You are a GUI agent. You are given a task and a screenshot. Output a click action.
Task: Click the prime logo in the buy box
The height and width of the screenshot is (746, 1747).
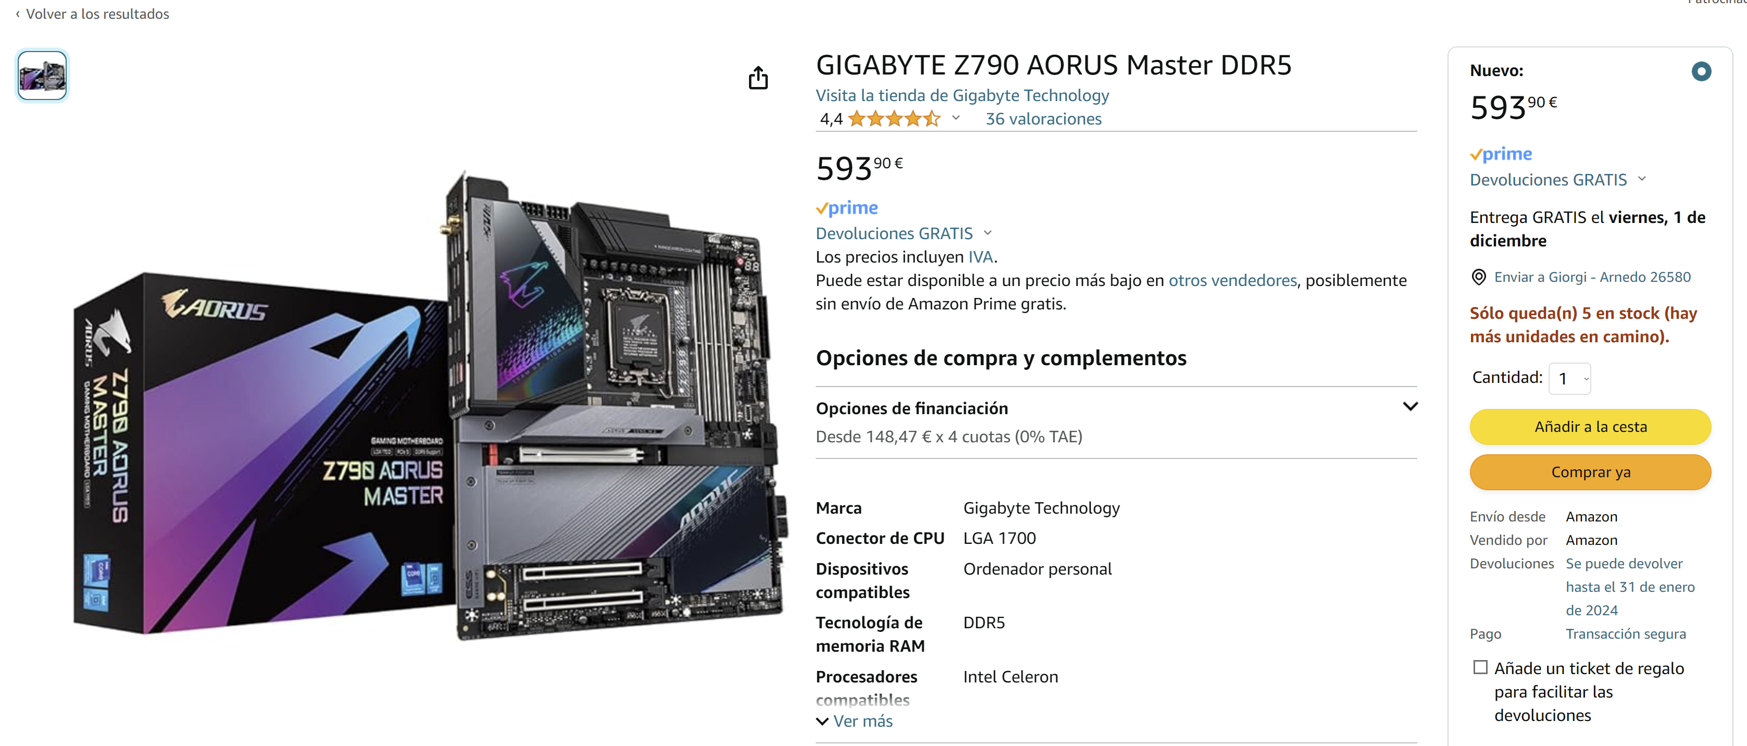pyautogui.click(x=1501, y=154)
